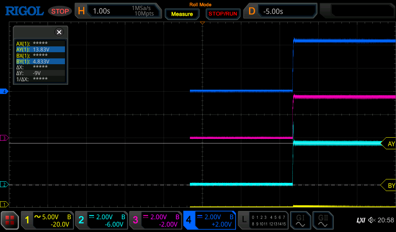Toggle the muted speaker icon
The image size is (396, 232).
(x=371, y=220)
